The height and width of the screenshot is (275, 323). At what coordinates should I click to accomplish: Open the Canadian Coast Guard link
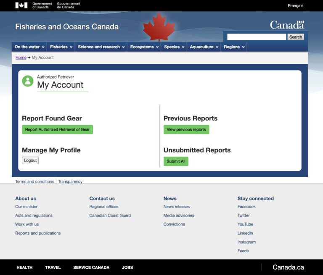(x=110, y=215)
